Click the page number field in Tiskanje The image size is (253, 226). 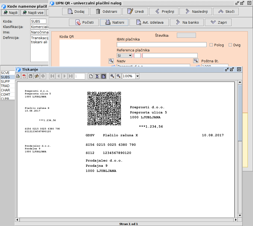pos(80,76)
